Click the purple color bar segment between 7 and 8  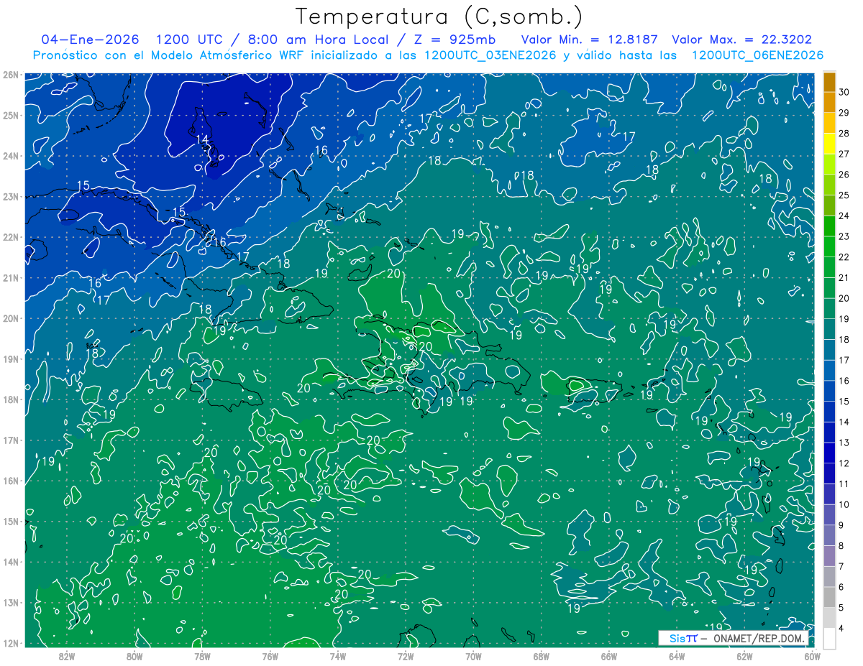pos(829,556)
